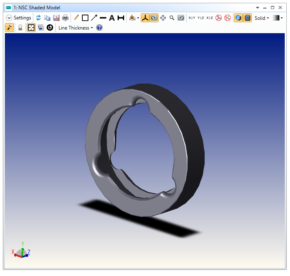This screenshot has height=276, width=290.
Task: Toggle the 3D cube shading button
Action: click(x=238, y=18)
